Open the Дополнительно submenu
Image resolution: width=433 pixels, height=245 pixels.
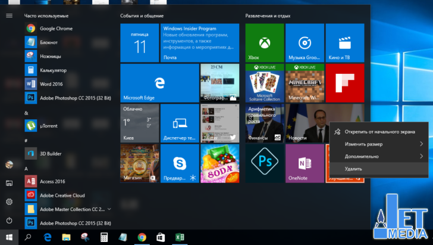[x=379, y=156]
